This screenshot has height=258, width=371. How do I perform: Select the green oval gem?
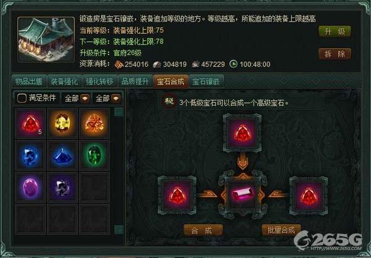pyautogui.click(x=95, y=155)
